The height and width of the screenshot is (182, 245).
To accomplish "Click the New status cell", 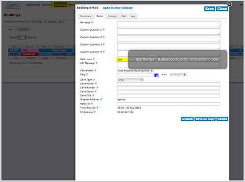I will tap(30, 50).
